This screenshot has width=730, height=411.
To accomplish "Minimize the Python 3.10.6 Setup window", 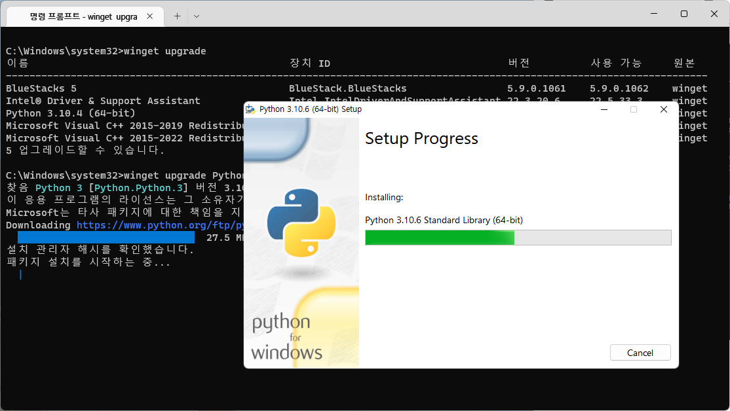I will 604,109.
